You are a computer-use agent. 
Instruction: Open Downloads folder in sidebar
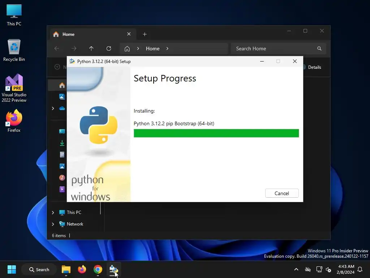(62, 143)
